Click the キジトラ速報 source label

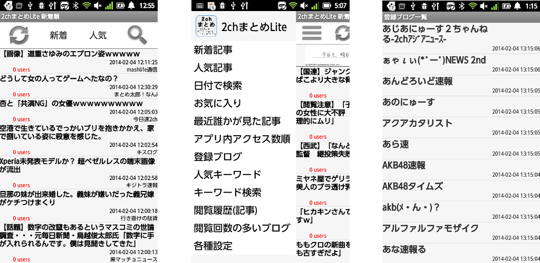coord(142,185)
